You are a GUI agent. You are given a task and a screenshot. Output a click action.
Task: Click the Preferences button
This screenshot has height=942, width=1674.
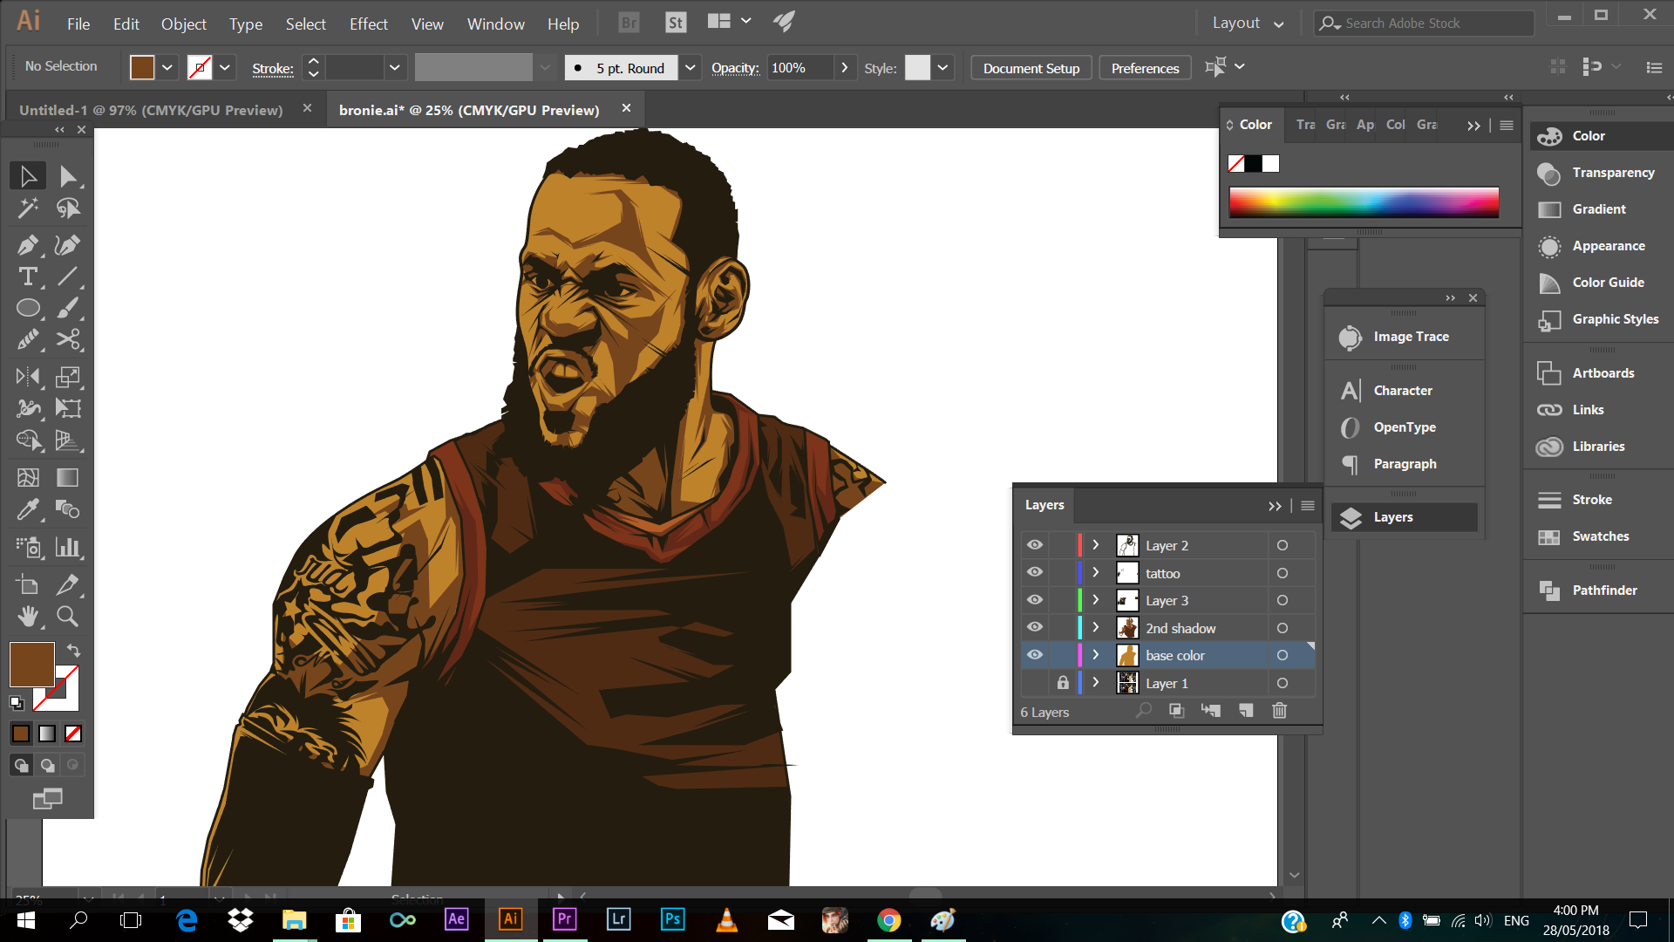tap(1145, 68)
